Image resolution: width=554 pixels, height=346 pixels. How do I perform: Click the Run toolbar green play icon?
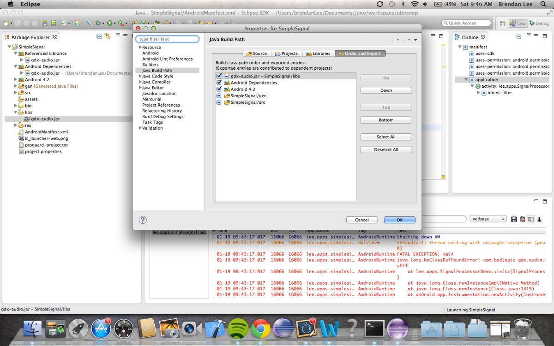coord(109,23)
